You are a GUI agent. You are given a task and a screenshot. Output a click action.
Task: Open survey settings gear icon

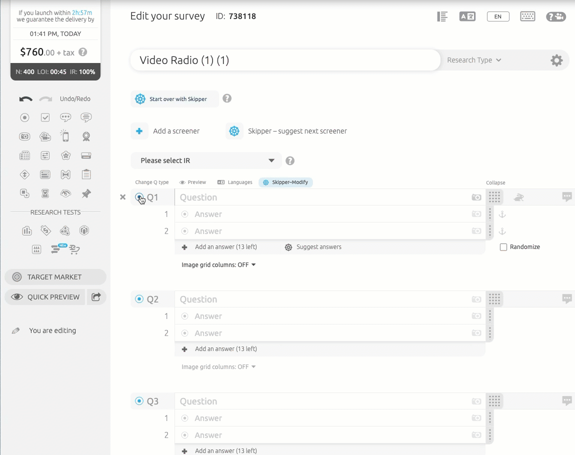(x=556, y=60)
